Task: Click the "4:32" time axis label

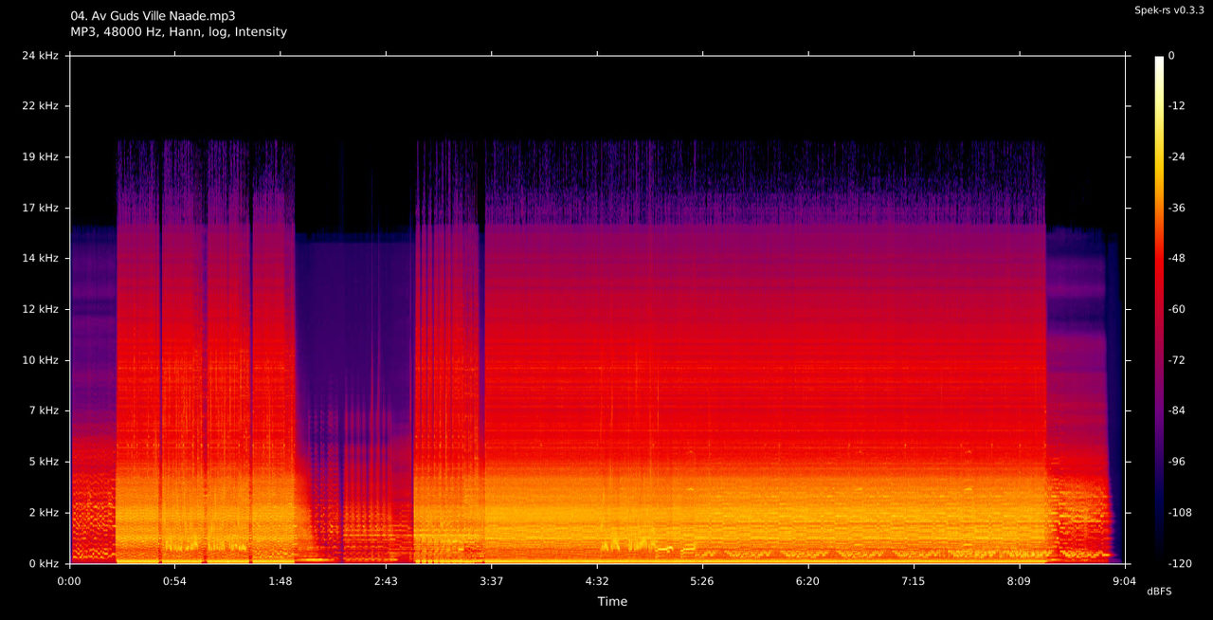Action: (597, 580)
